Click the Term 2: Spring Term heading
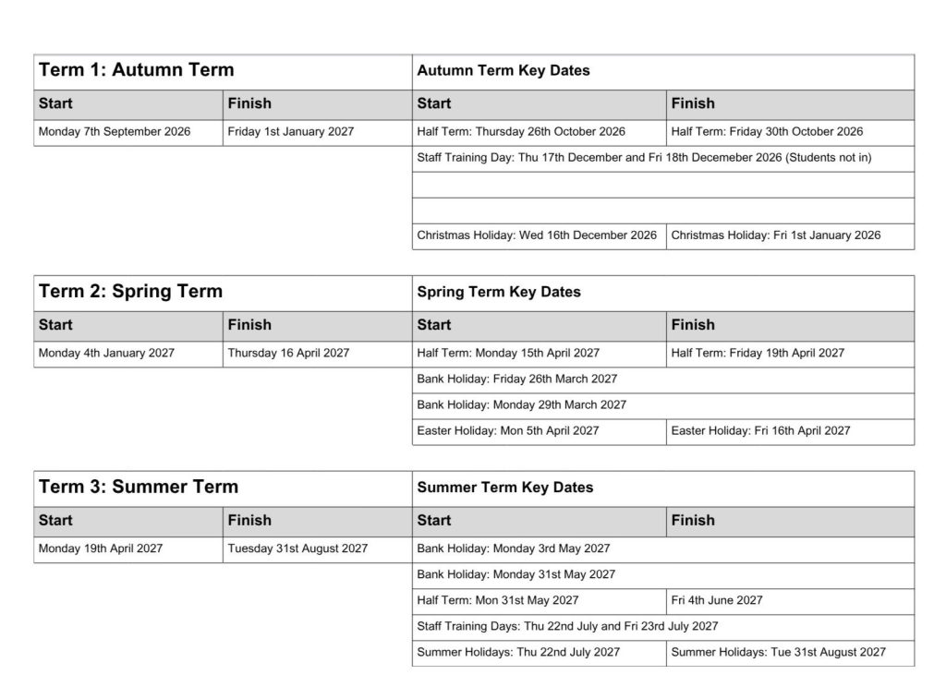This screenshot has height=699, width=946. point(131,291)
